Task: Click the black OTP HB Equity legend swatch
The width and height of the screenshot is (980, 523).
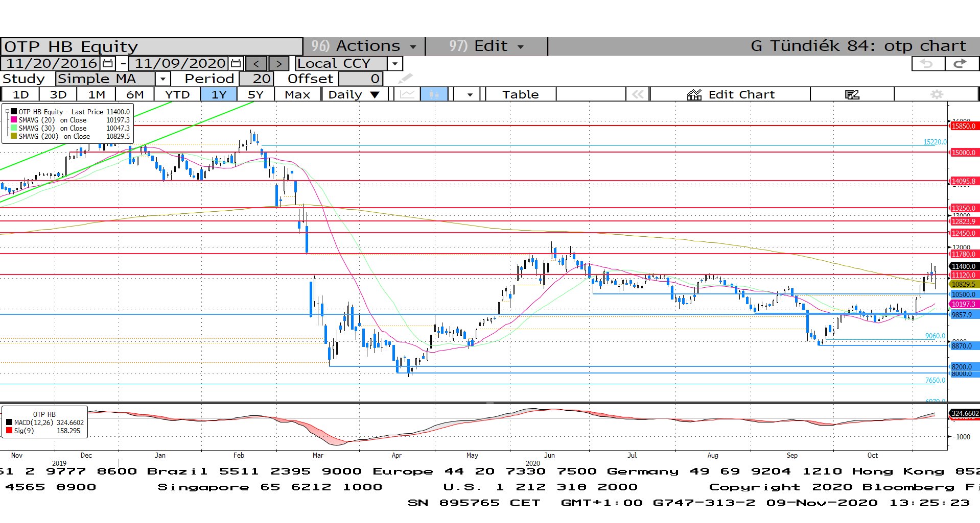Action: point(14,111)
